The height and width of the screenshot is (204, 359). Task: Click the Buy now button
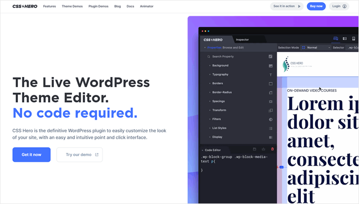point(316,6)
